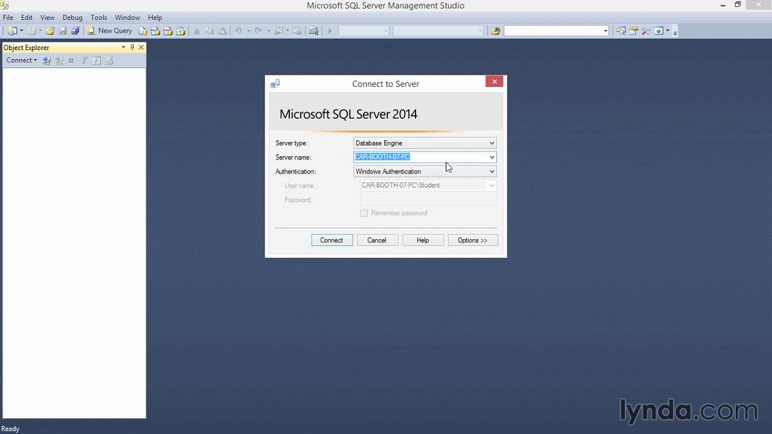Click Refresh icon in Object Explorer
The image size is (772, 434).
(x=96, y=60)
